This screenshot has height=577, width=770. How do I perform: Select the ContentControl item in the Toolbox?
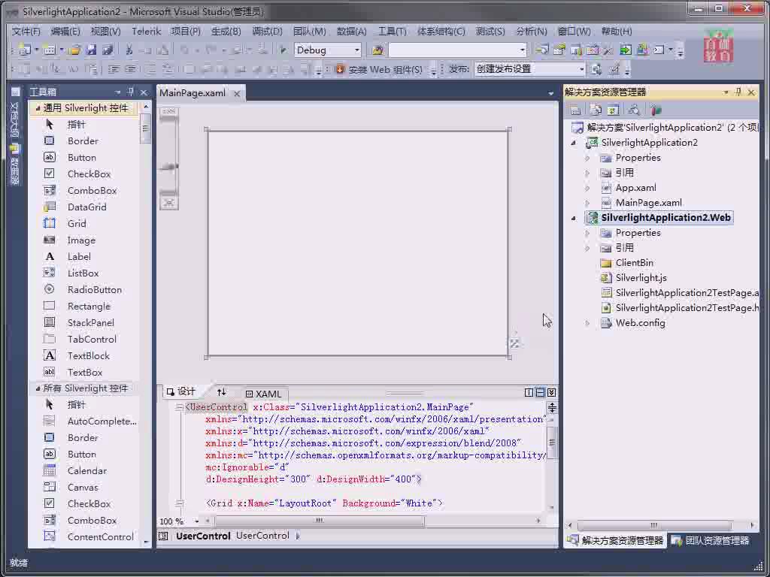[x=100, y=536]
